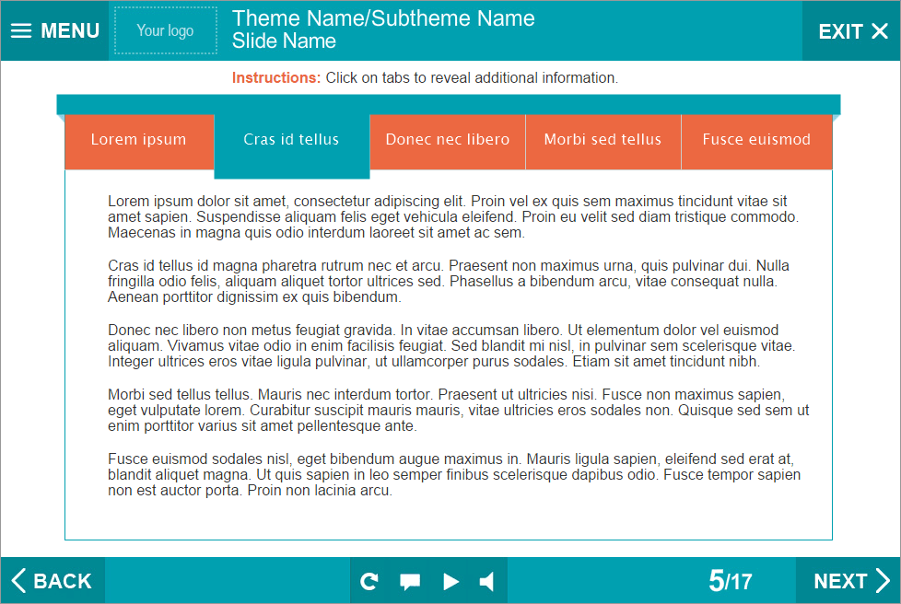Open the comments speech bubble icon
Screen dimensions: 901x604
410,581
